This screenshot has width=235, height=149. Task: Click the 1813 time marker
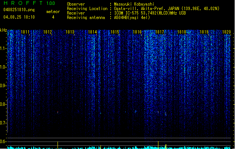(70, 32)
